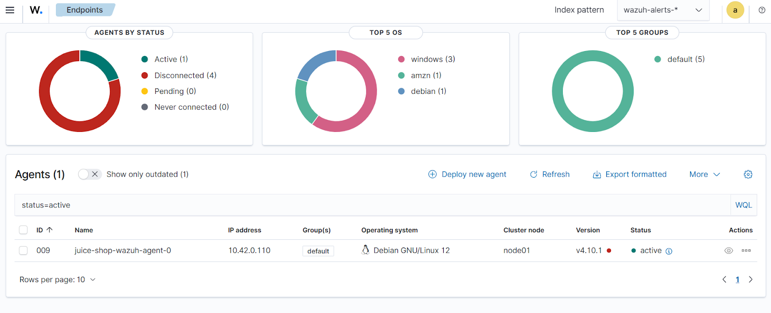Click the Endpoints breadcrumb tab

click(x=85, y=10)
